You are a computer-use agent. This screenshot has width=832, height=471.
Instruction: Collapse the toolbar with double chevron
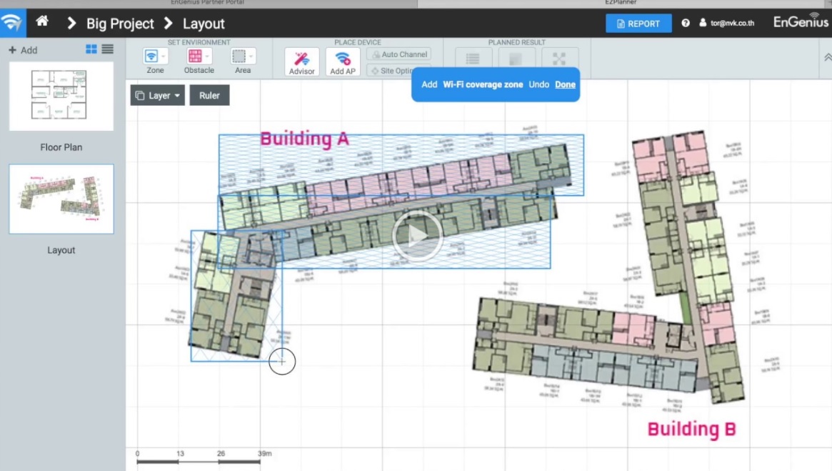coord(827,56)
